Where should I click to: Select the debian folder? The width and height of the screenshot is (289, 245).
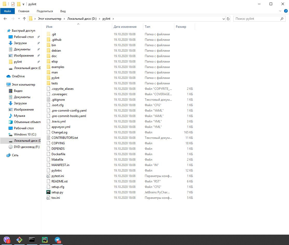[x=56, y=50]
